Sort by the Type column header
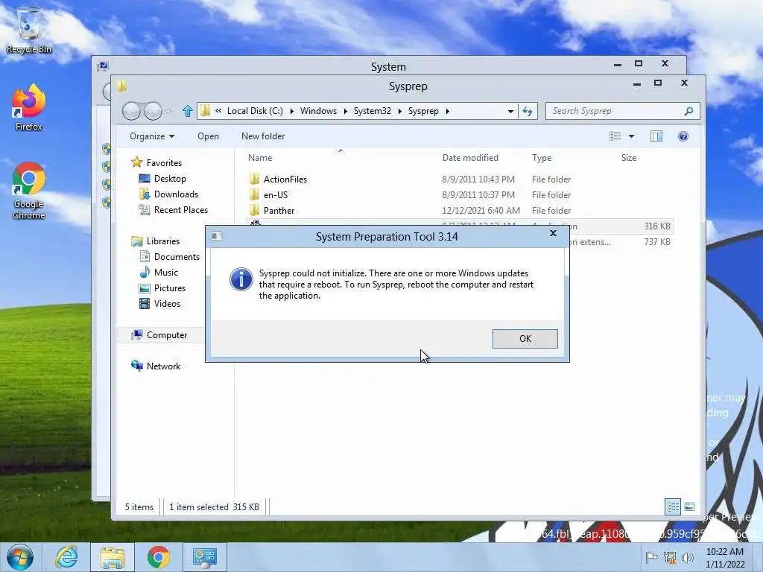Screen dimensions: 763x572 542,158
